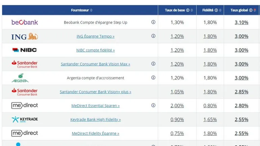Click the NIBC logo
The width and height of the screenshot is (260, 146).
(25, 50)
